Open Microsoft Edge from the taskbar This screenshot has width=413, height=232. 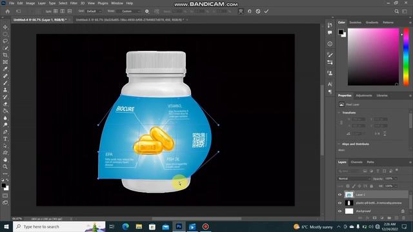tap(126, 226)
